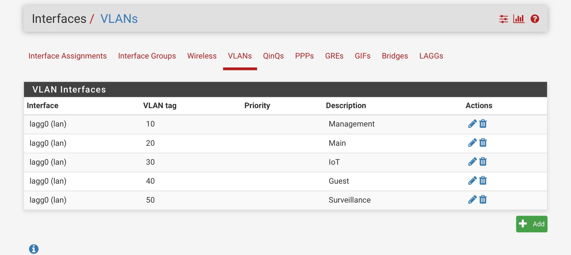
Task: Open the help question mark icon
Action: [x=534, y=19]
